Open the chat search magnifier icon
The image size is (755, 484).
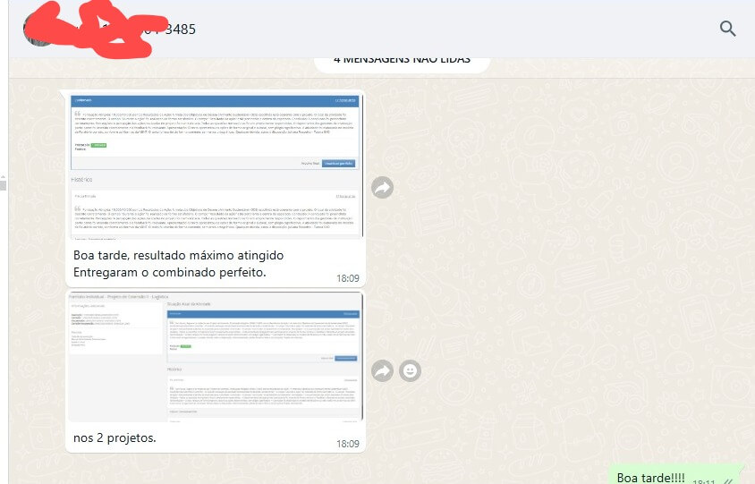[x=727, y=29]
